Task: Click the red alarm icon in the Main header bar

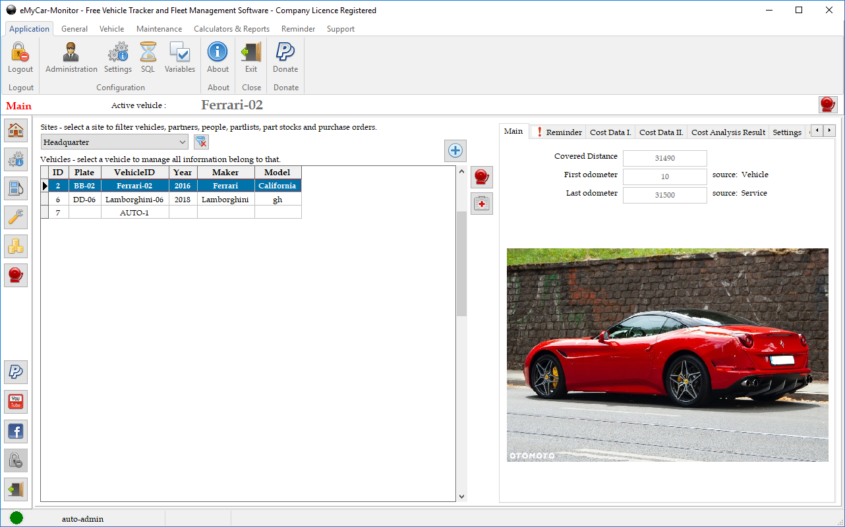Action: [828, 105]
